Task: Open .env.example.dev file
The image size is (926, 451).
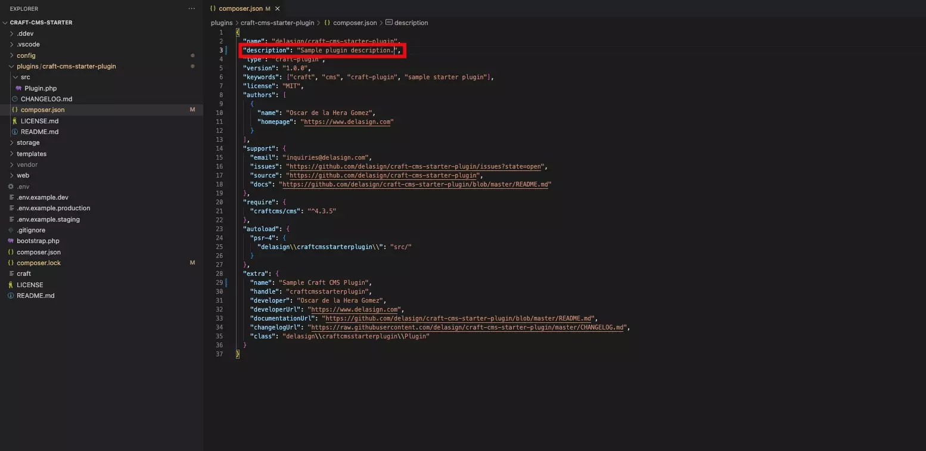Action: point(42,197)
